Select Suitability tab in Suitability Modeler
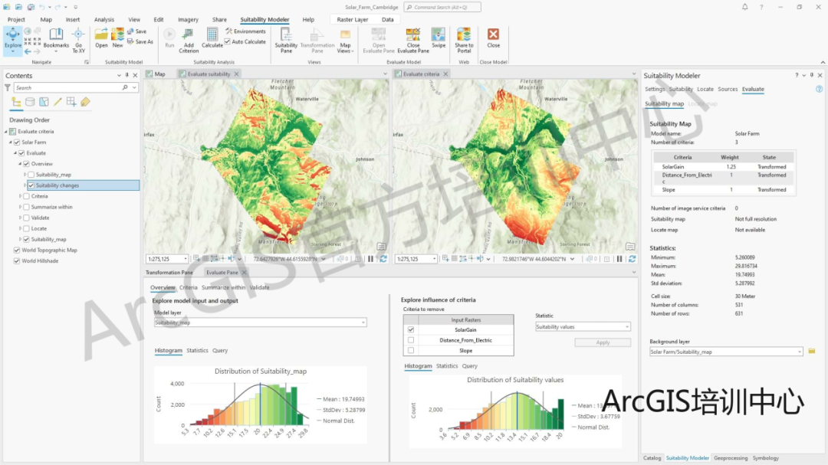The height and width of the screenshot is (465, 828). point(681,89)
